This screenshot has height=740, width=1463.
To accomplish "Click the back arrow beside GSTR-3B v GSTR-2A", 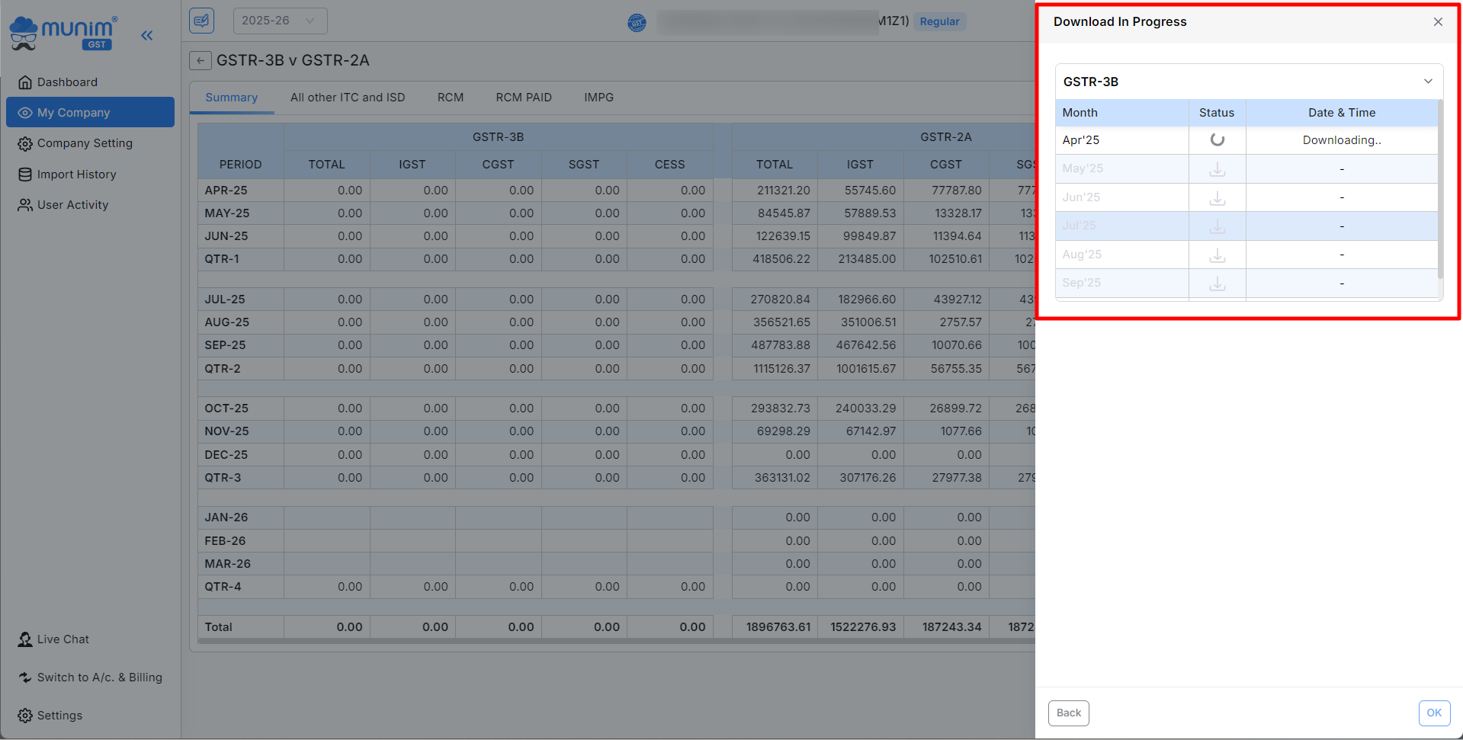I will pos(201,61).
